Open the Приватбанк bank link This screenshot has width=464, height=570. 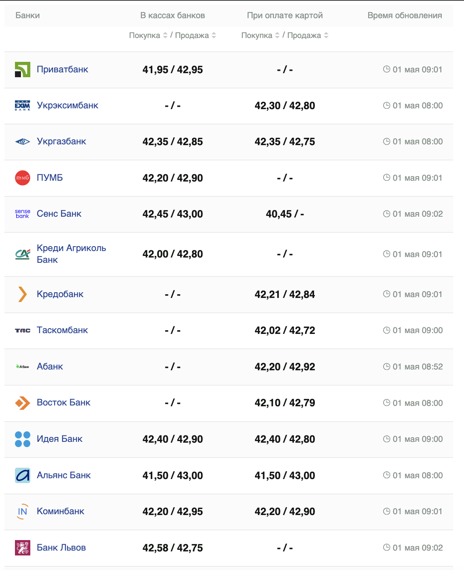click(x=62, y=70)
